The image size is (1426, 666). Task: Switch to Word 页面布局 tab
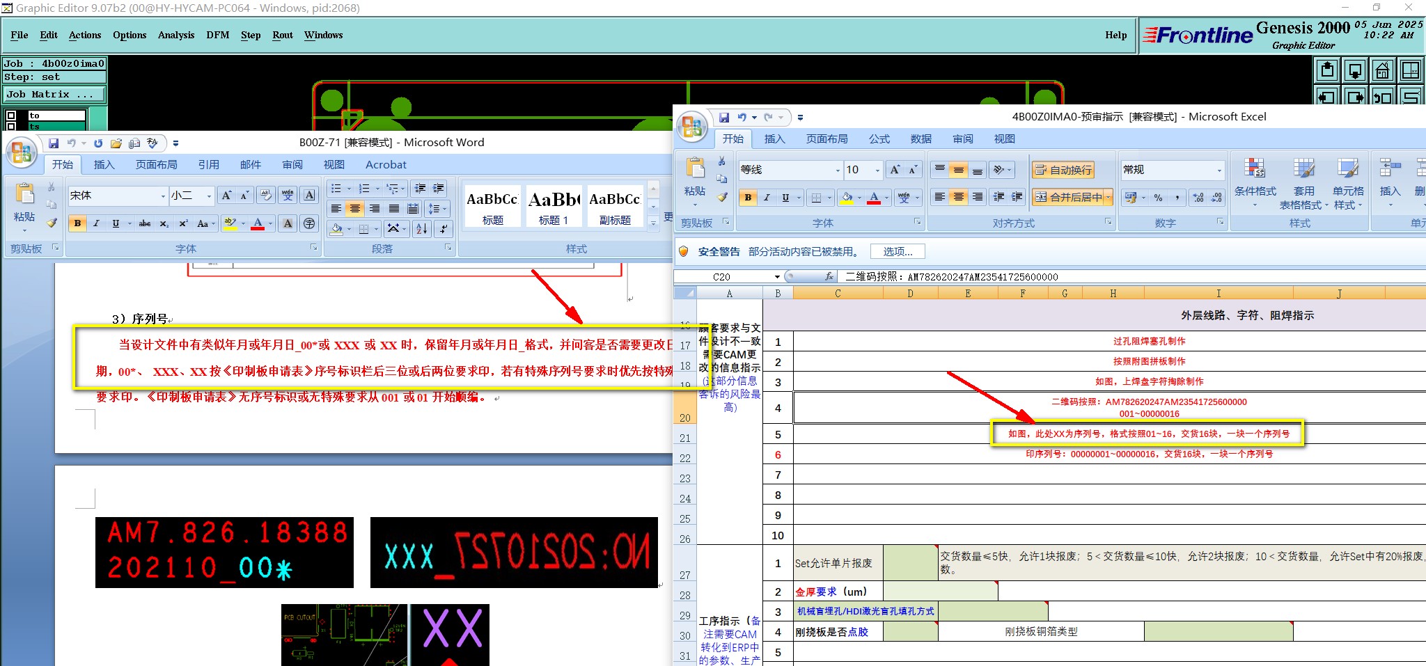pyautogui.click(x=157, y=165)
